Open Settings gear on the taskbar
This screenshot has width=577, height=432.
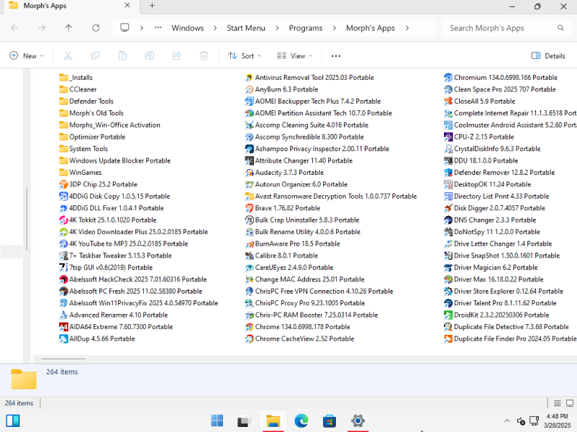(x=358, y=420)
